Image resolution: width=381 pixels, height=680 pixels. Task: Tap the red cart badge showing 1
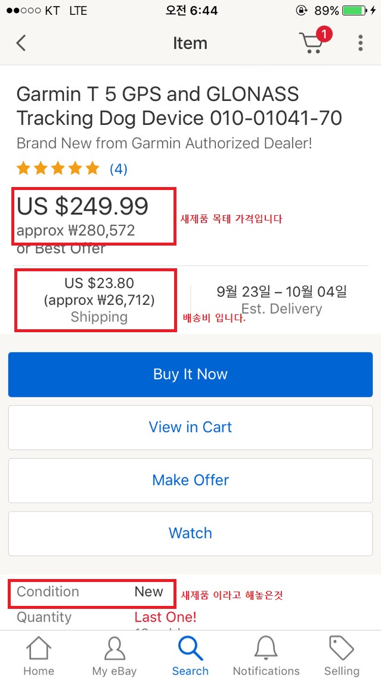(x=324, y=35)
